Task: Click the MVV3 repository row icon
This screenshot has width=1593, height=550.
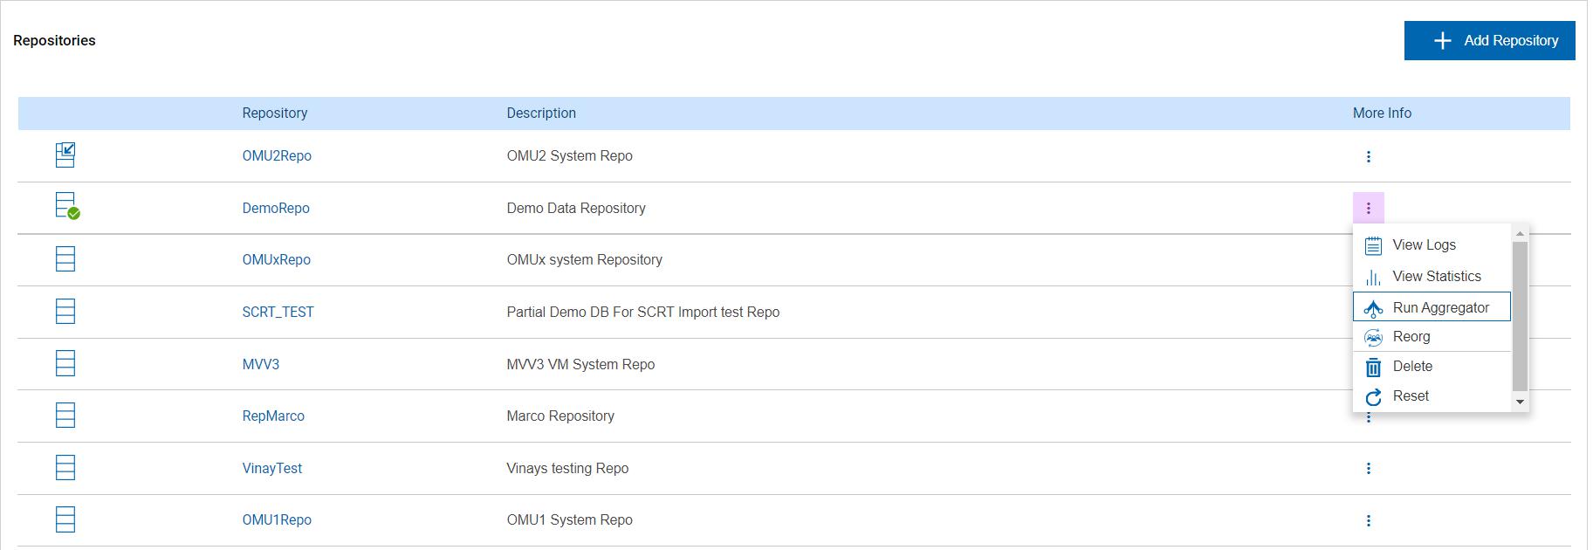Action: point(65,363)
